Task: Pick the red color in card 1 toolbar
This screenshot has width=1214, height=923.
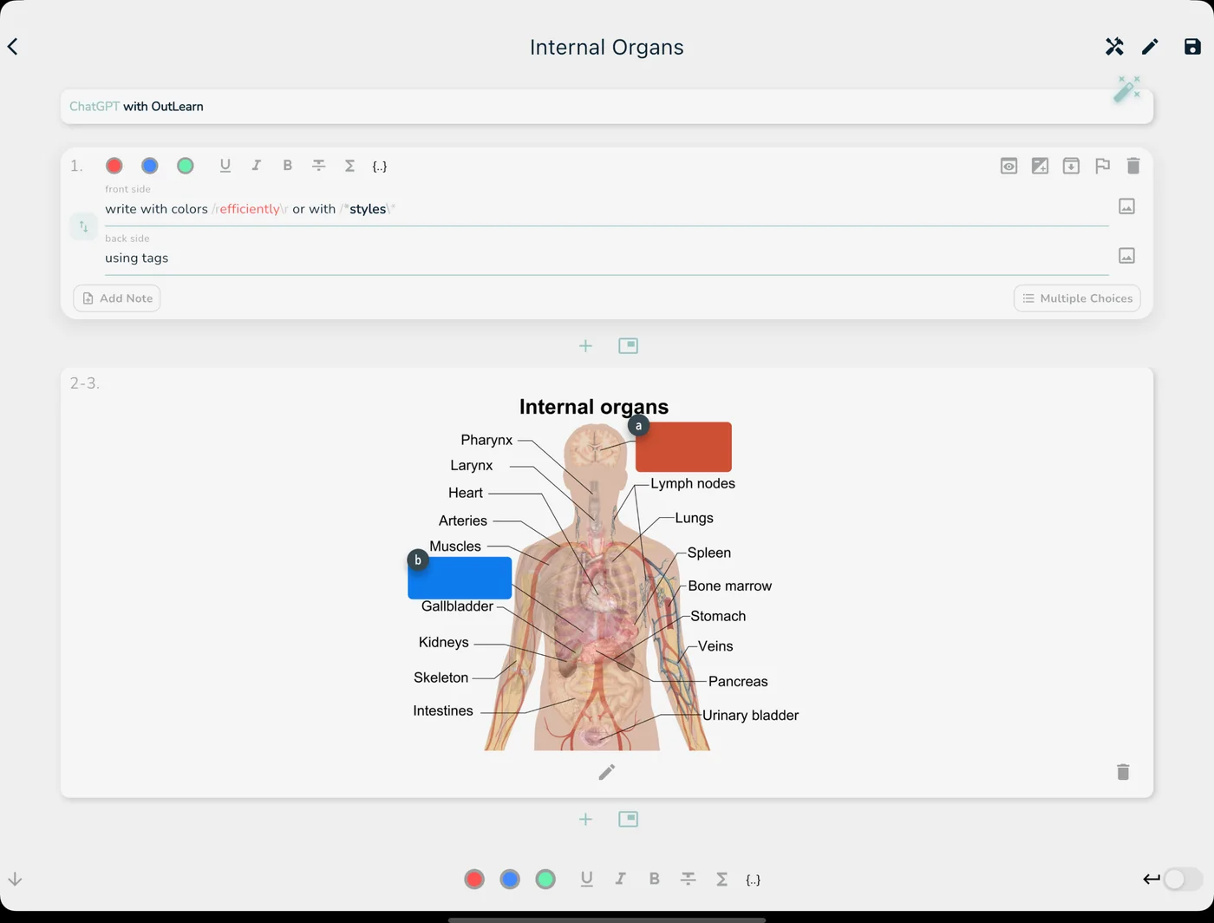Action: click(x=114, y=166)
